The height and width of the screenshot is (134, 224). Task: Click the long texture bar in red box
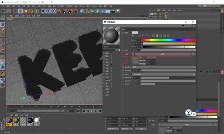[x=163, y=54]
